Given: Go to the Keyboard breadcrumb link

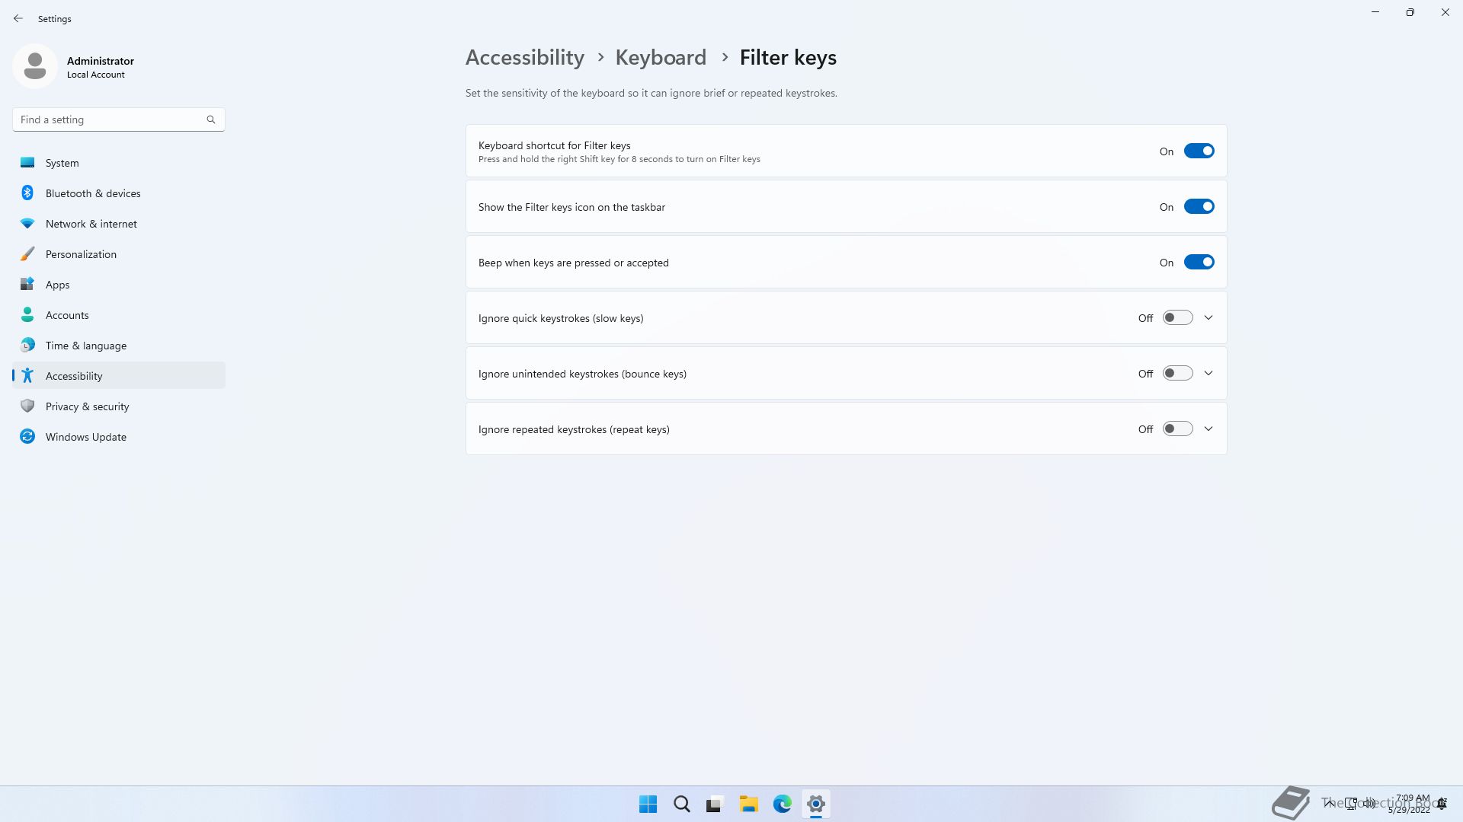Looking at the screenshot, I should point(661,57).
